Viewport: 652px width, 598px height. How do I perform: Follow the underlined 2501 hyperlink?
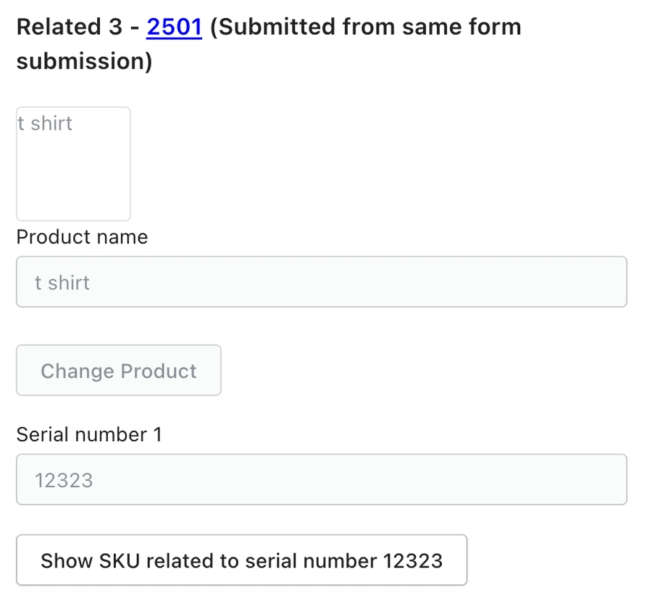[x=174, y=28]
